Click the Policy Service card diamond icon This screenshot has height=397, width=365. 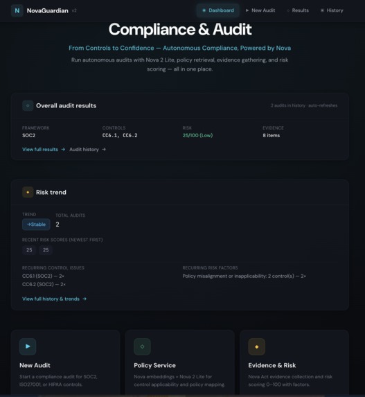(x=142, y=346)
